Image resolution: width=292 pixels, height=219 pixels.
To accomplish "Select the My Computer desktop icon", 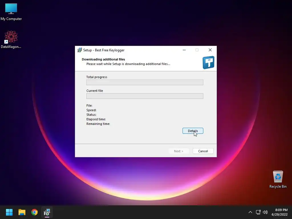I will point(11,12).
